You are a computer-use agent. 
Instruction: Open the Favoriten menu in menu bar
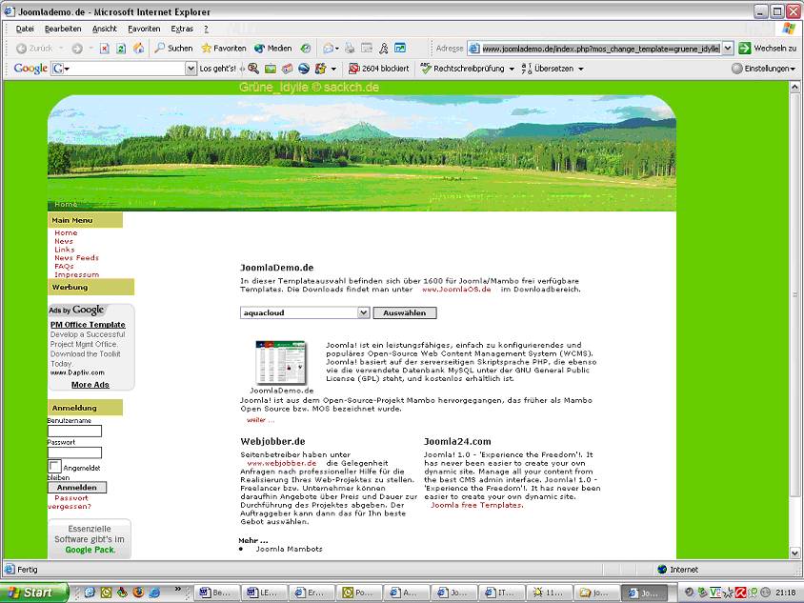144,29
